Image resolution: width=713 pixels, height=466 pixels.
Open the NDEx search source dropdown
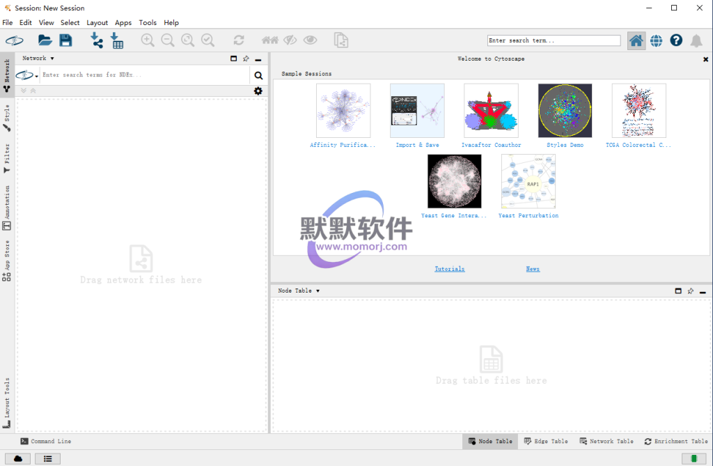click(27, 75)
